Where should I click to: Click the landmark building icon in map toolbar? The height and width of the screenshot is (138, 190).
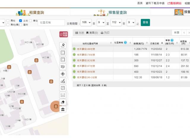63,110
